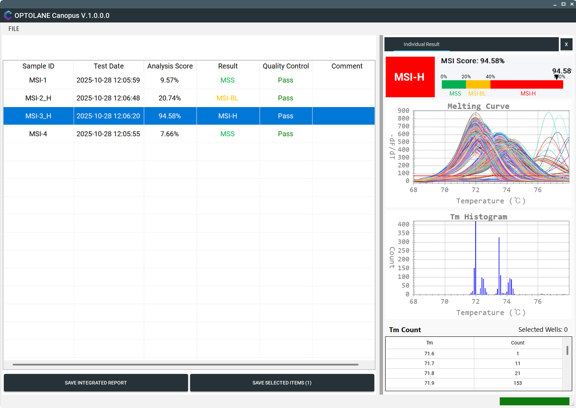Select the Individual Result tab

pos(421,44)
